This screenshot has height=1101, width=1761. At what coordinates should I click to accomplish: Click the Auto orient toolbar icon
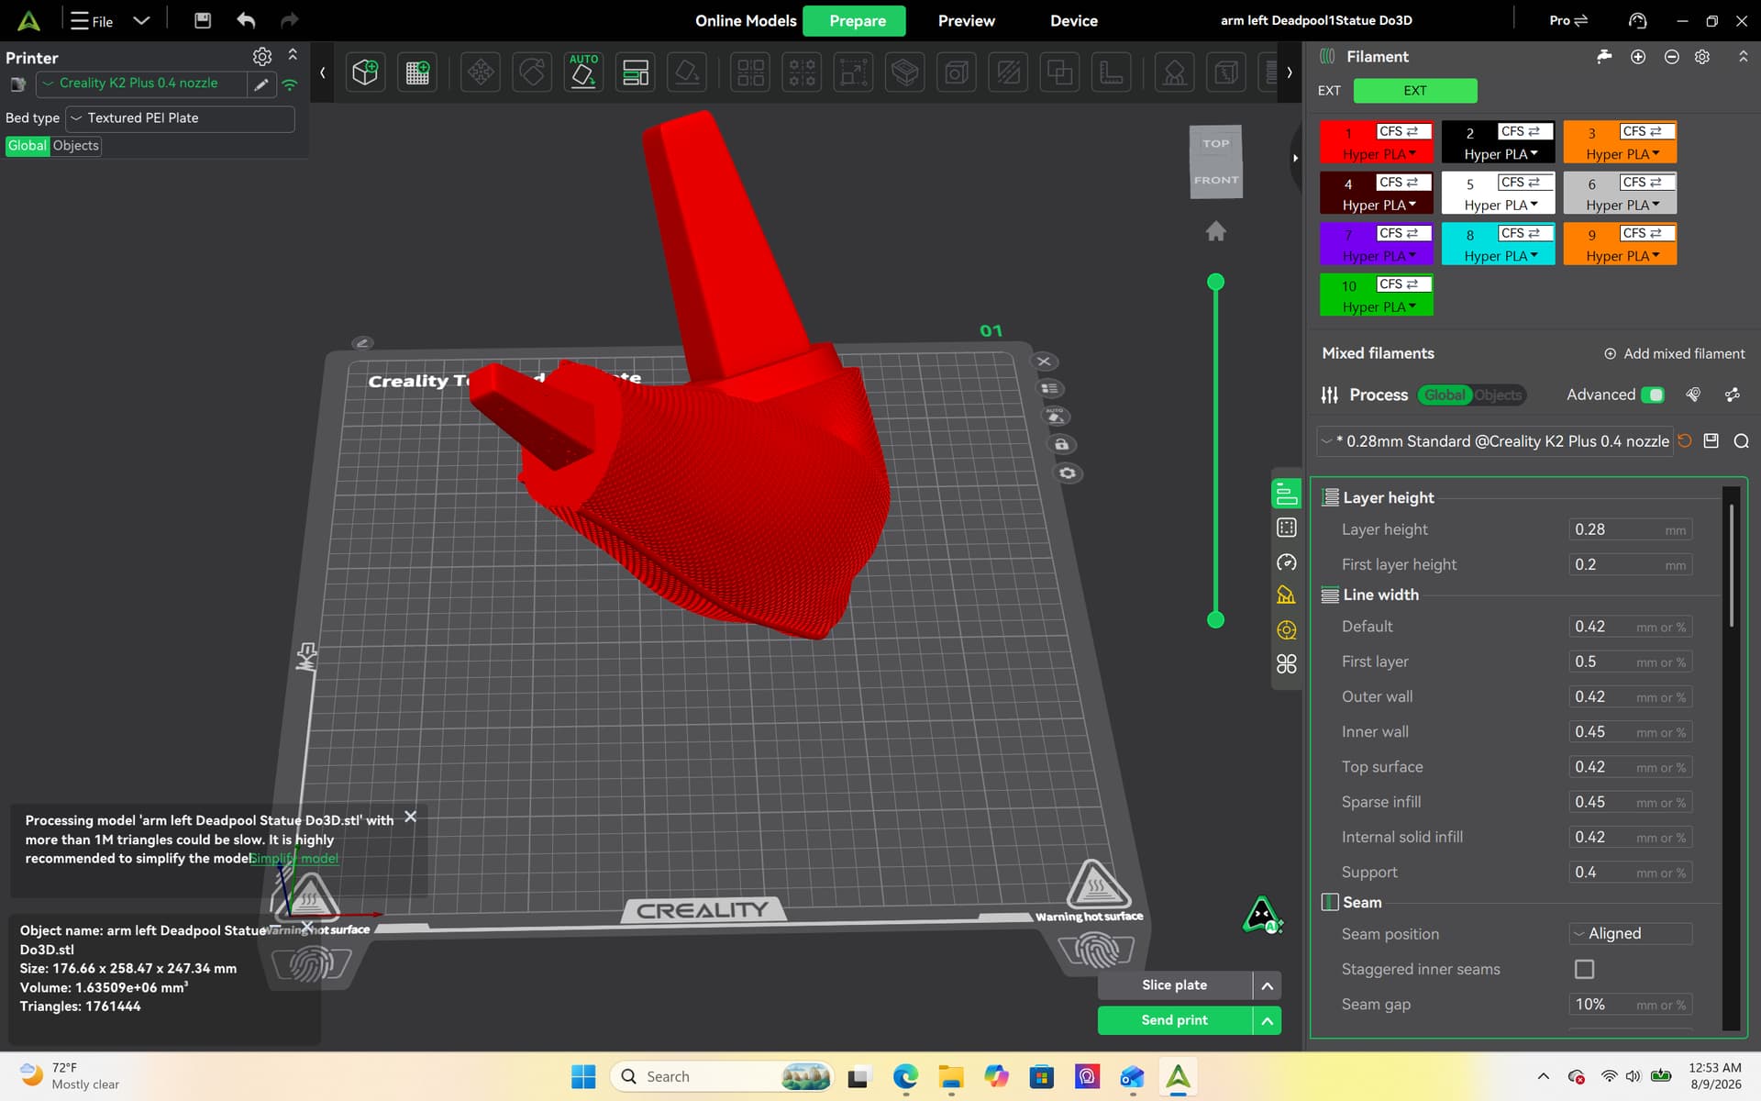pos(583,72)
